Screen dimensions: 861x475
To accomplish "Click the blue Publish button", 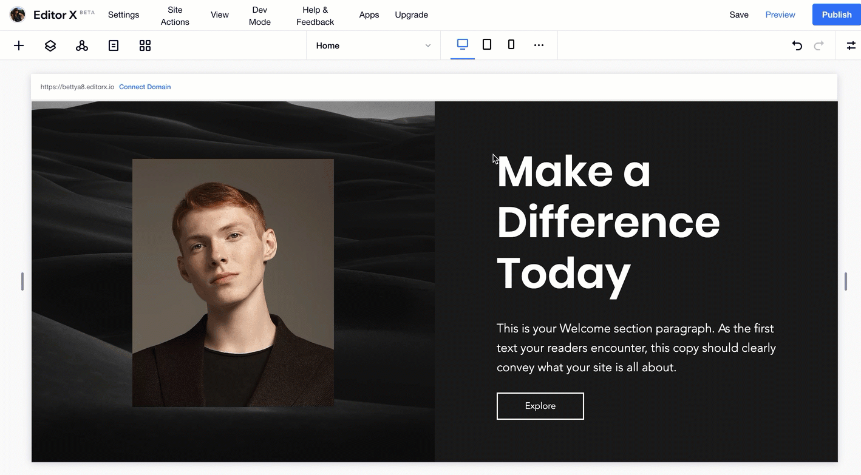I will pos(837,15).
